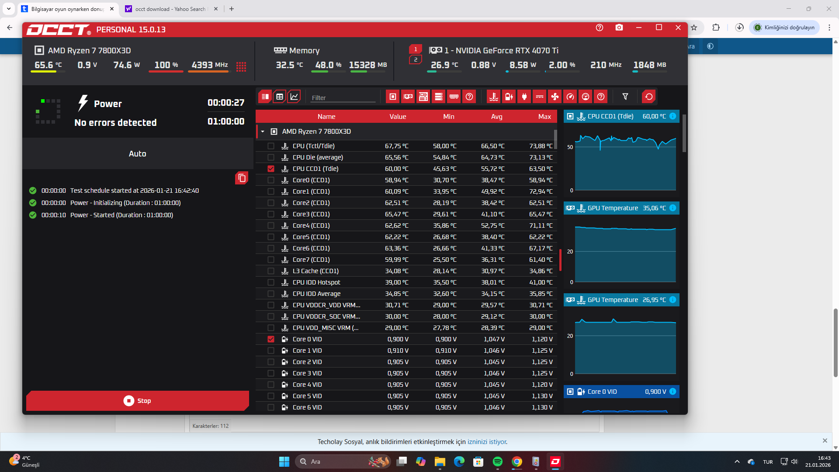Check the Core0 (CCD1) checkbox

271,180
